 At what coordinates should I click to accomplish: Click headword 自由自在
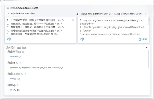pyautogui.click(x=13, y=52)
